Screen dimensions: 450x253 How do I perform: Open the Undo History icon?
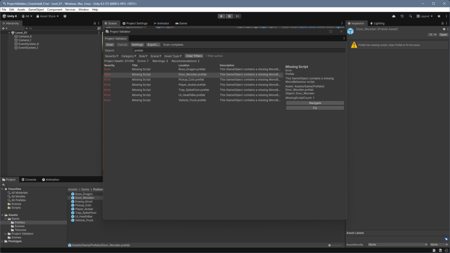coord(402,16)
